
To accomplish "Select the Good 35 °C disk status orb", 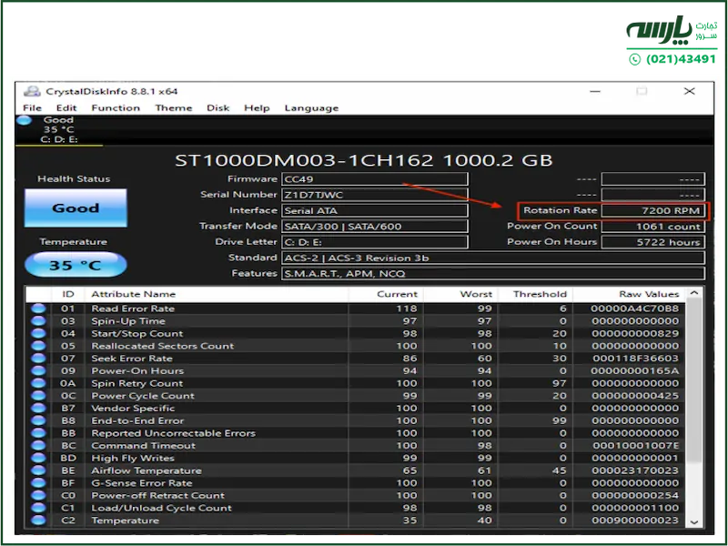I will pos(24,120).
